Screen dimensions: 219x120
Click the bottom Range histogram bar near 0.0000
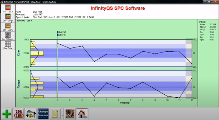pos(37,96)
